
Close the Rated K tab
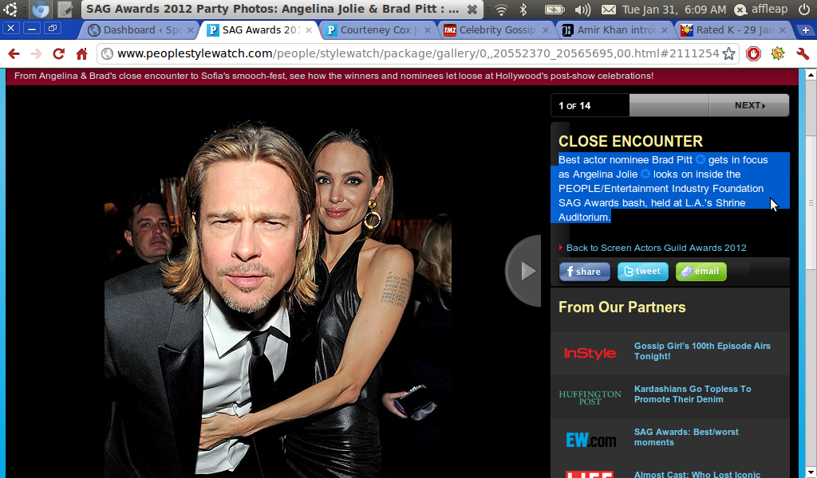tap(782, 30)
